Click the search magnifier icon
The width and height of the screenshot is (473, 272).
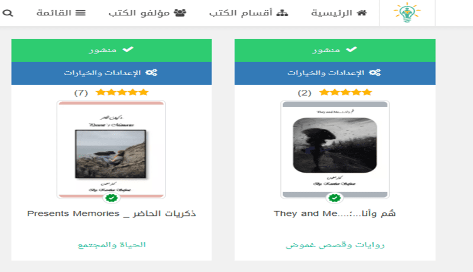[8, 13]
